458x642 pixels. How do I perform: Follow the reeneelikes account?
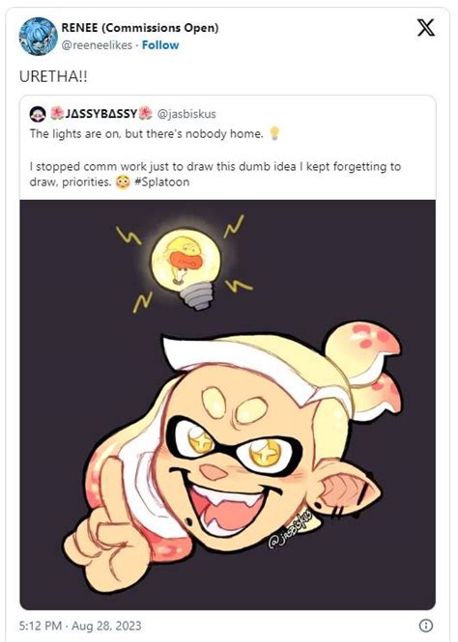point(160,45)
